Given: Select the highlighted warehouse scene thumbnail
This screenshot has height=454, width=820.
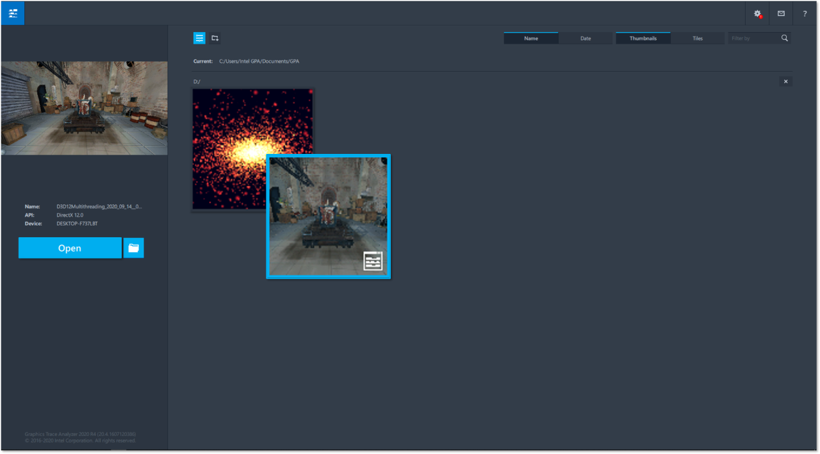Looking at the screenshot, I should coord(328,216).
